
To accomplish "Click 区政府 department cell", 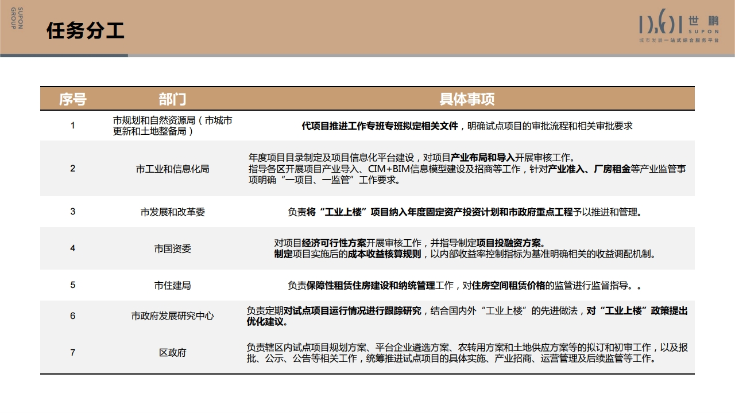I will 172,353.
